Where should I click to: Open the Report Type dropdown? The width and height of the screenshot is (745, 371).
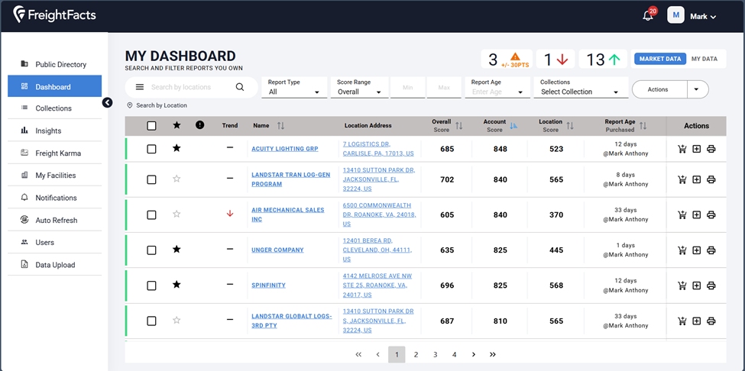point(294,88)
